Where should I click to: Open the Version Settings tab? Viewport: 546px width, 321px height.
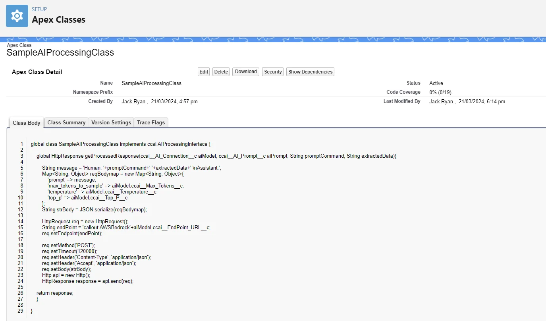111,122
